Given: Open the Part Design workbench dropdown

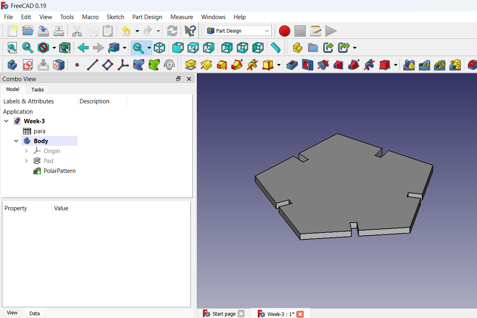Looking at the screenshot, I should [238, 31].
